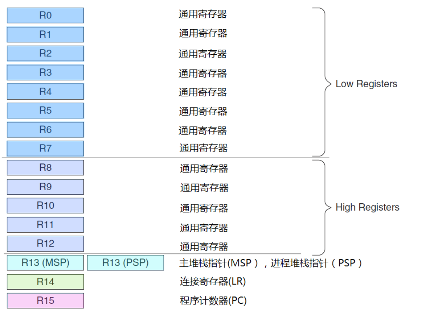
Task: Select the R14 link register box
Action: click(45, 282)
